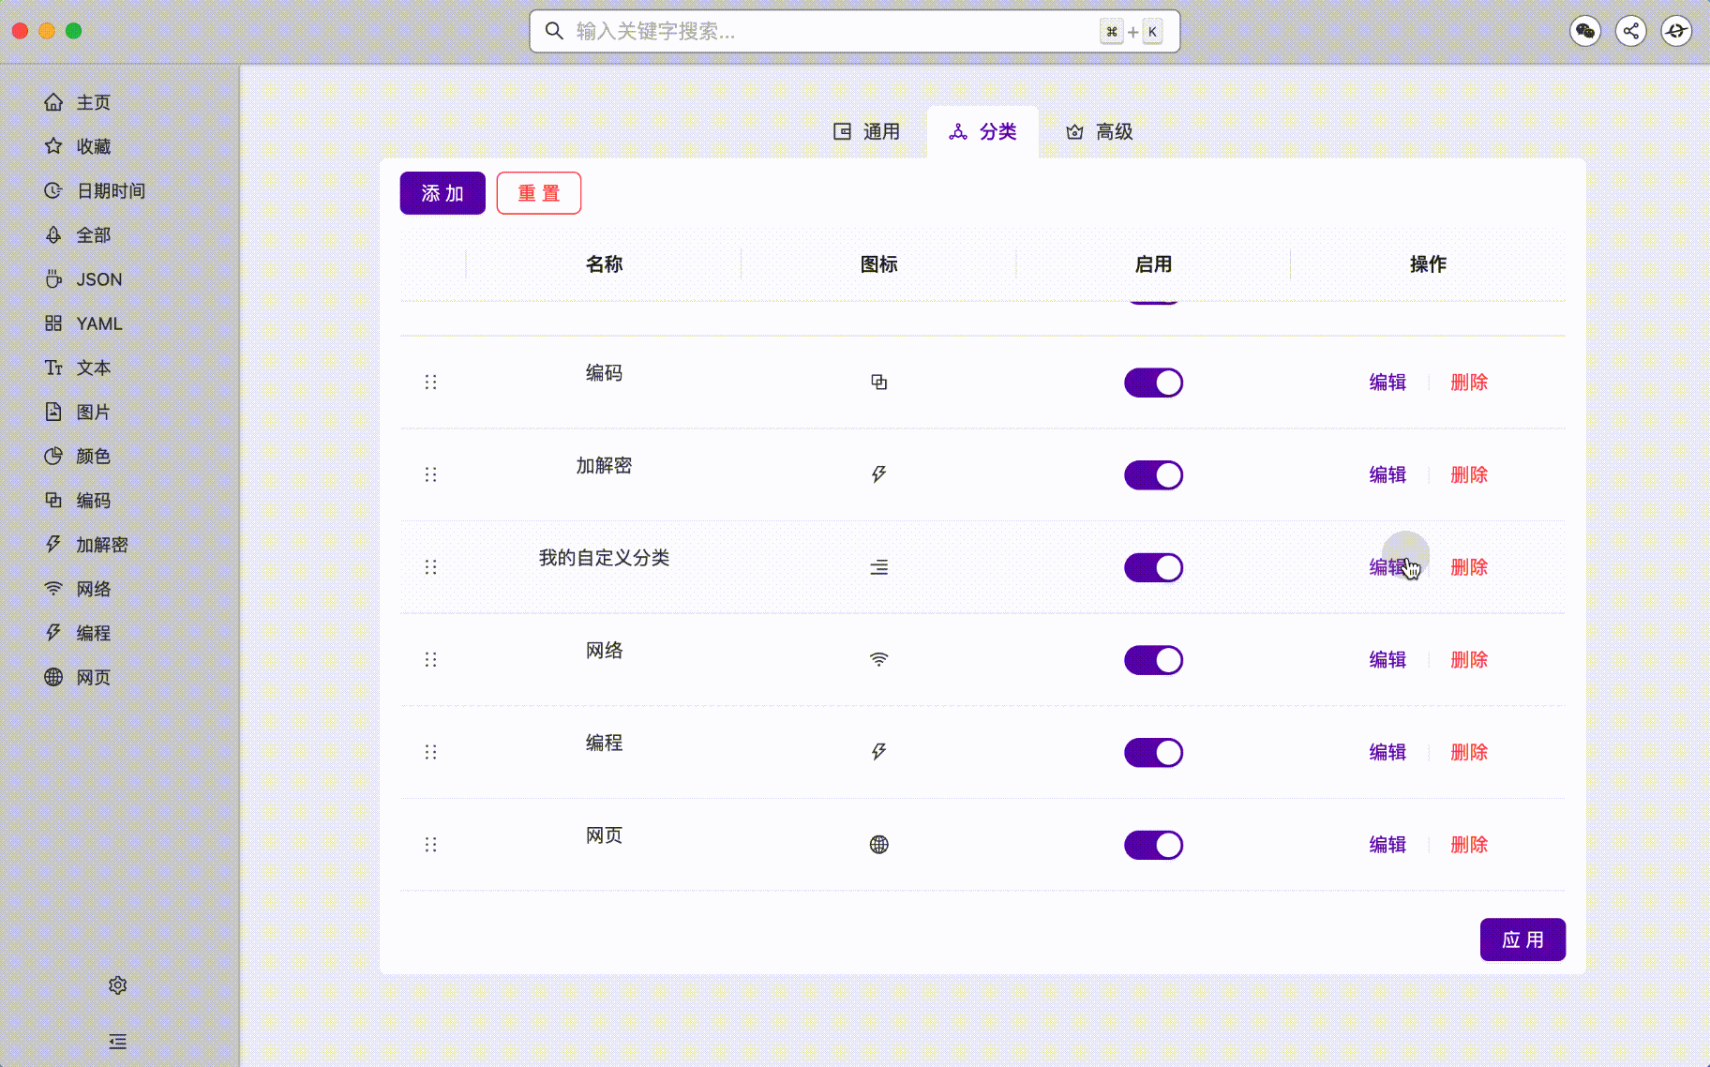Image resolution: width=1710 pixels, height=1067 pixels.
Task: Click the 全部 icon in sidebar
Action: [x=53, y=234]
